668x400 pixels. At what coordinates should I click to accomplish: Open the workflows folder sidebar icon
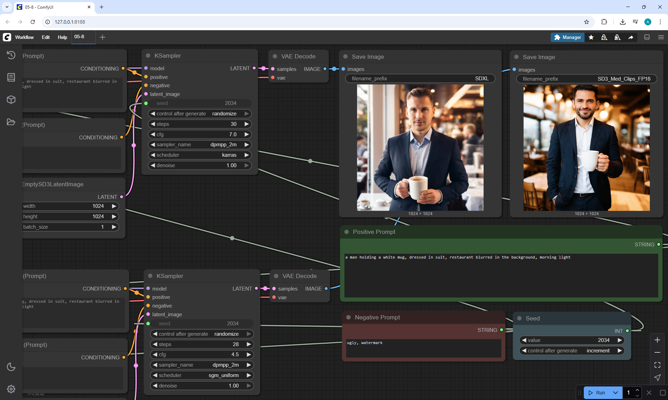[11, 122]
